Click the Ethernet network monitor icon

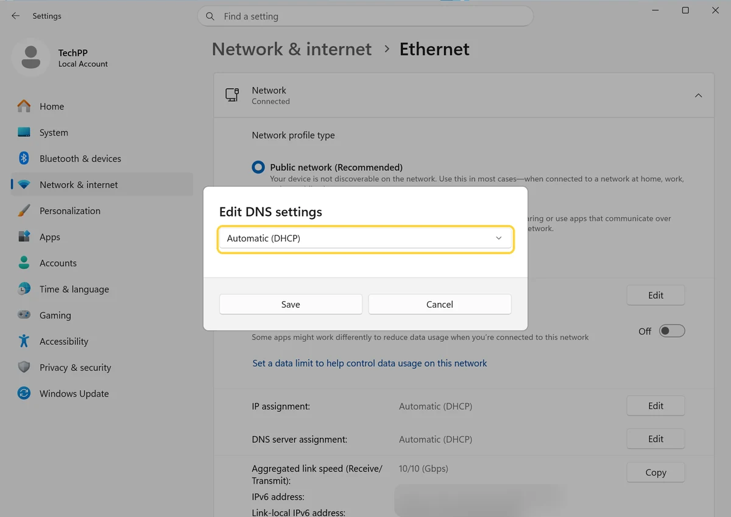point(232,95)
